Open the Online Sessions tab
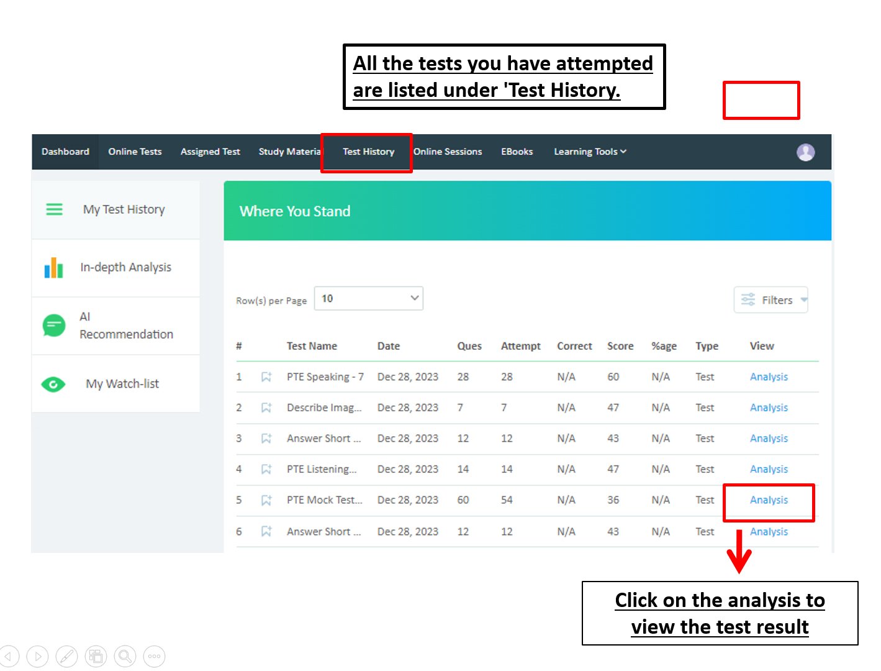Image resolution: width=881 pixels, height=671 pixels. pos(448,152)
